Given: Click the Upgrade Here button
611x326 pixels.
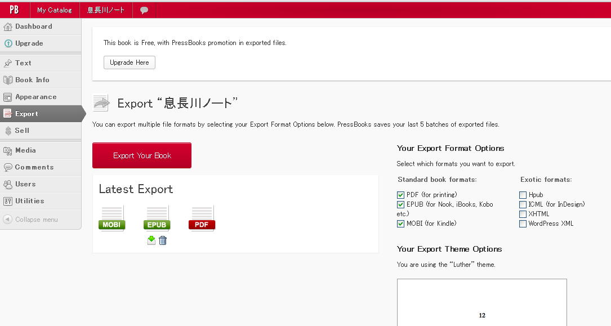Looking at the screenshot, I should [x=130, y=62].
